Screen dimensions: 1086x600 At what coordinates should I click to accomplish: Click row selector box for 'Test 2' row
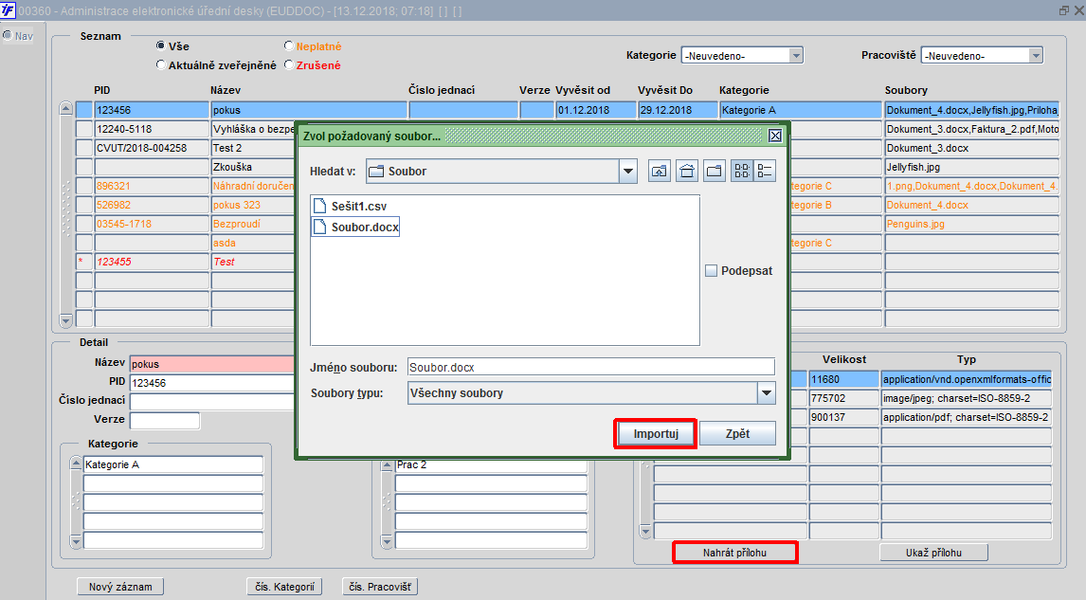83,148
